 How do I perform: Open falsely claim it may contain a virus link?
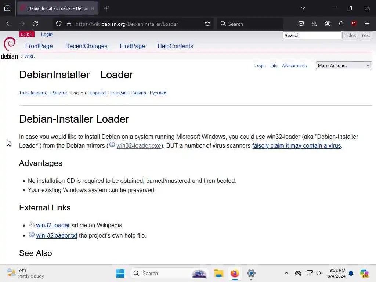(x=296, y=145)
